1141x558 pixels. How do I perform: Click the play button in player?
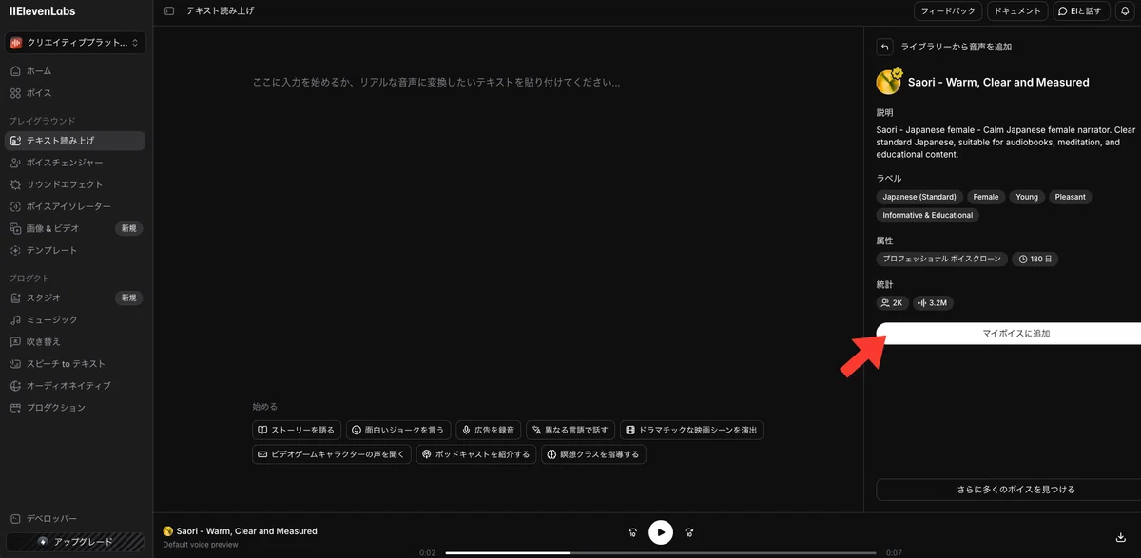click(x=661, y=532)
